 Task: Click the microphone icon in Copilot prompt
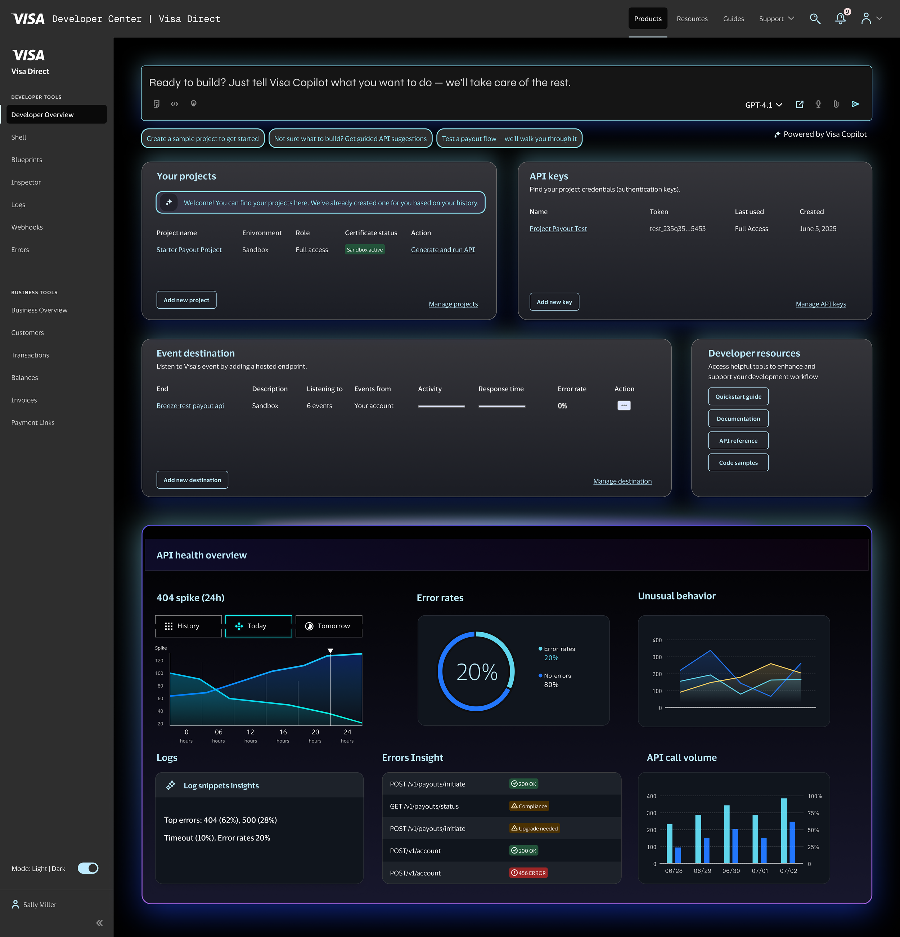click(x=818, y=104)
